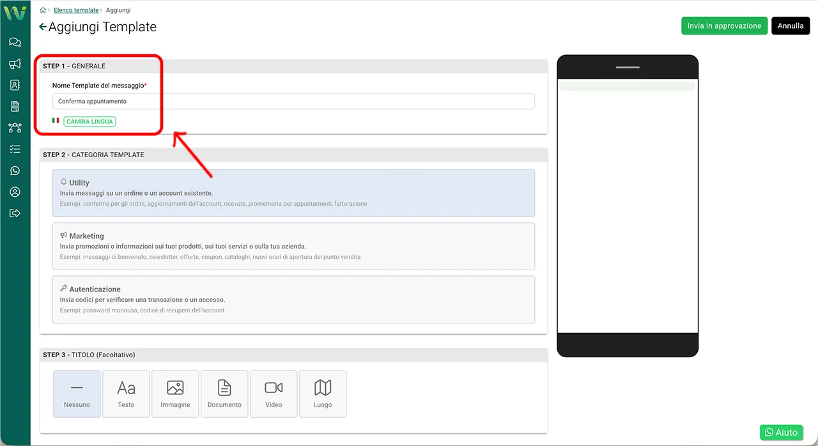Viewport: 818px width, 446px height.
Task: Open the Elenco template breadcrumb link
Action: (x=75, y=10)
